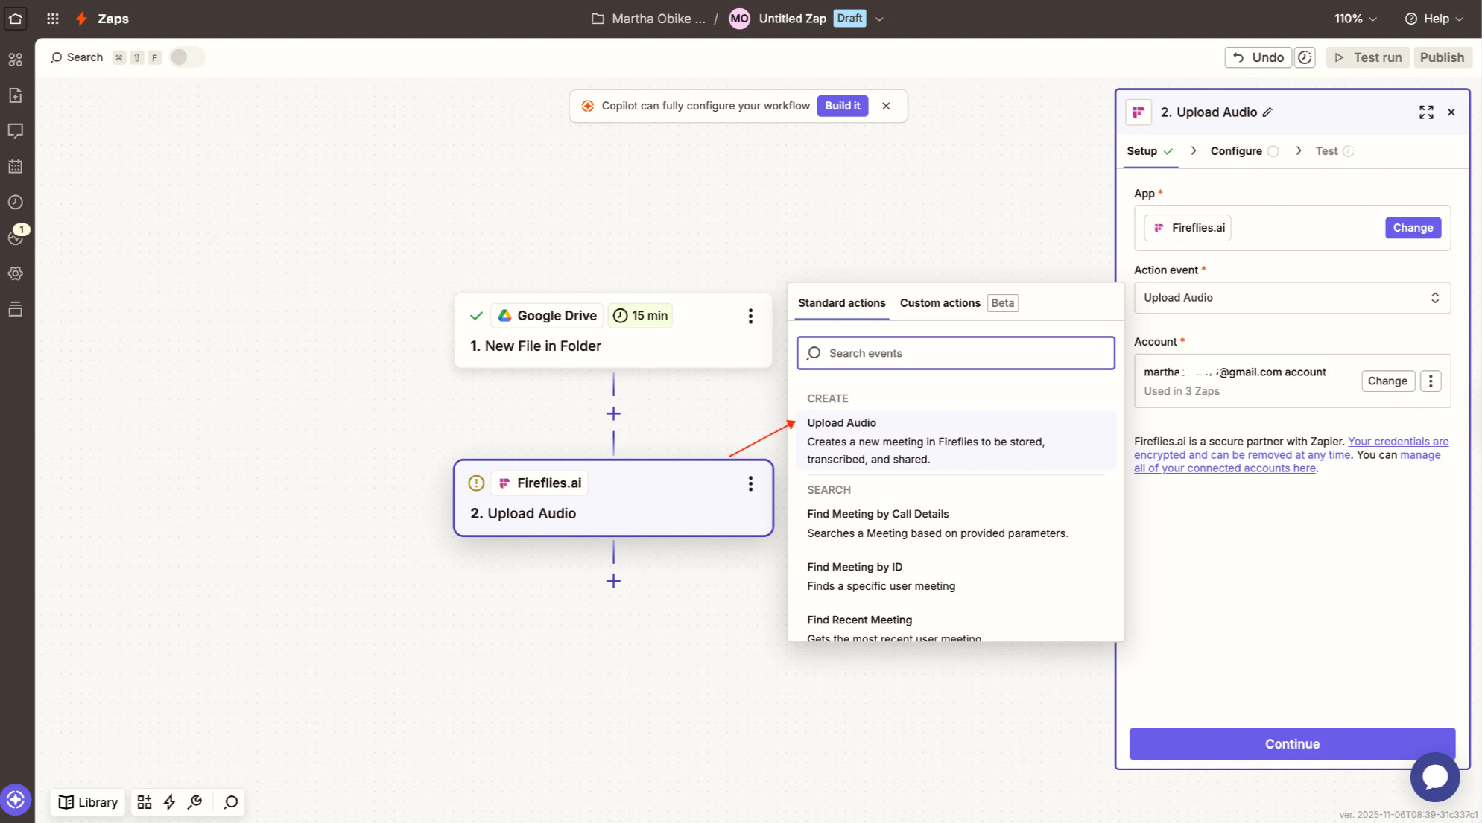Select the Google Drive New File in Folder step
This screenshot has height=823, width=1482.
(x=613, y=330)
